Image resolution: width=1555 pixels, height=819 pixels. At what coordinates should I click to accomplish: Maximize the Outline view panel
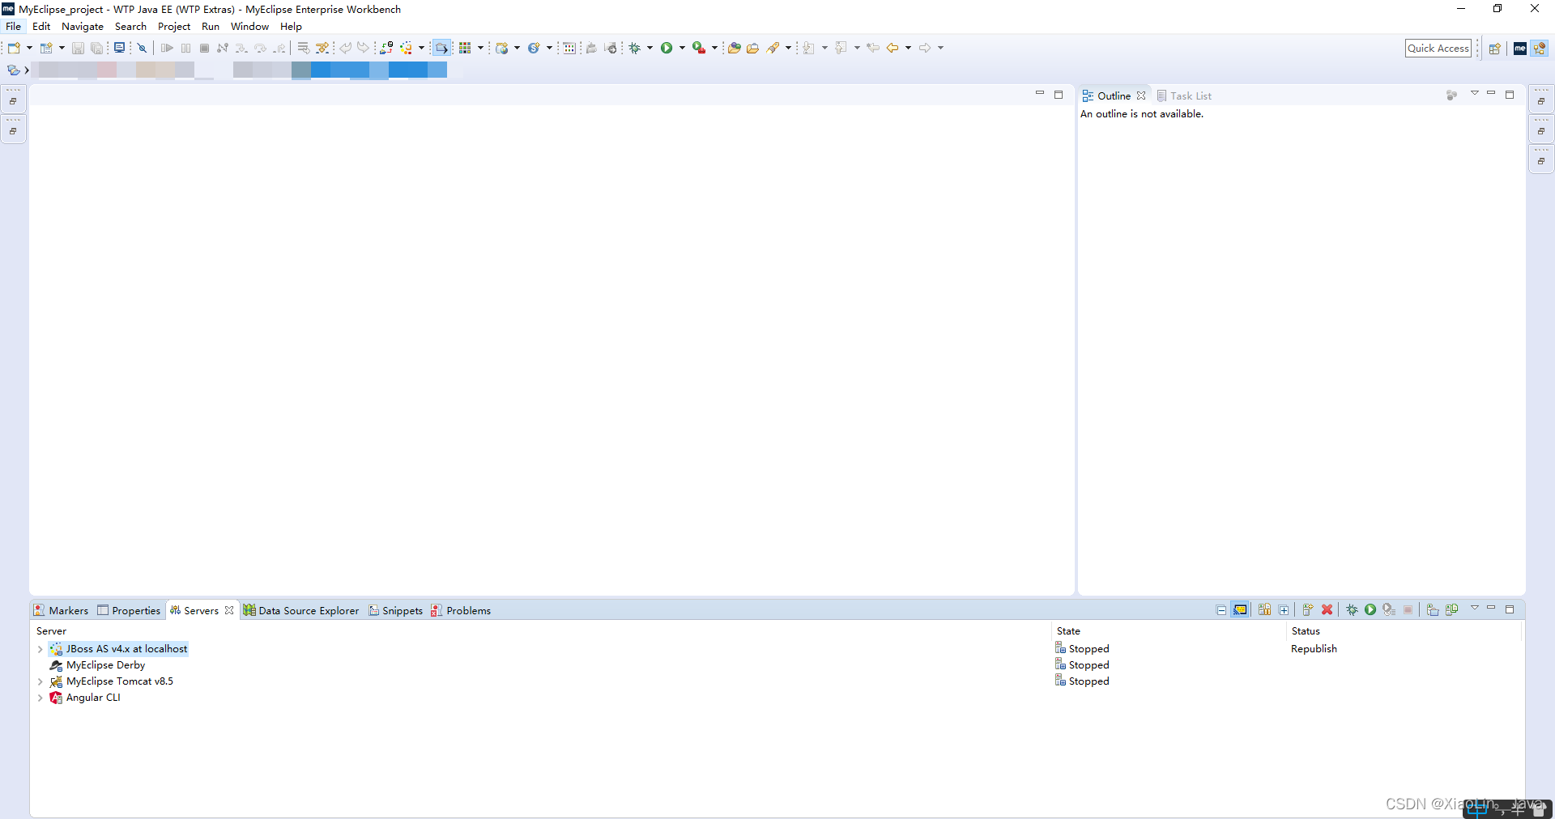1510,95
